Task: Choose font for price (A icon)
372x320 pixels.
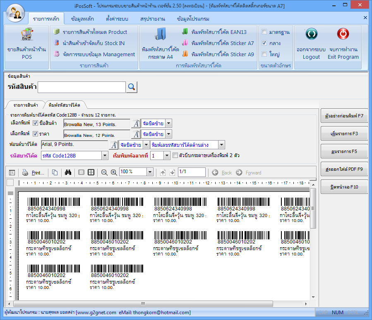Action: (x=136, y=134)
